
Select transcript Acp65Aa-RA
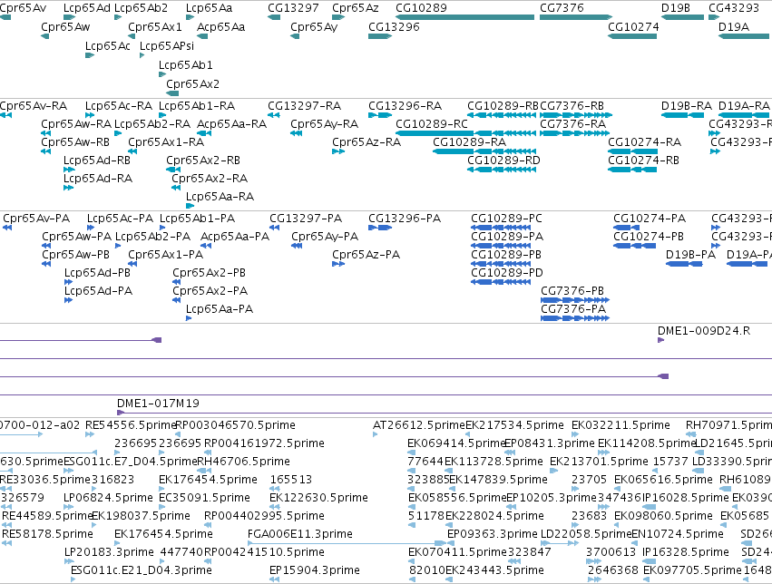point(231,124)
